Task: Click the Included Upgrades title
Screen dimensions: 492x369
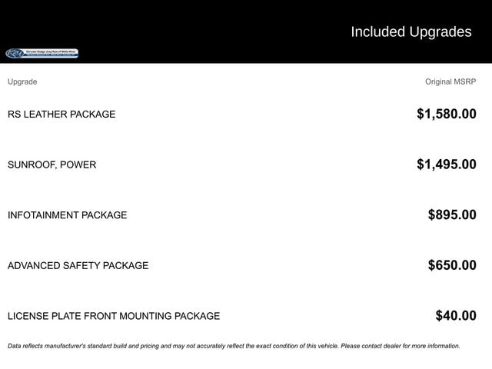Action: tap(411, 32)
